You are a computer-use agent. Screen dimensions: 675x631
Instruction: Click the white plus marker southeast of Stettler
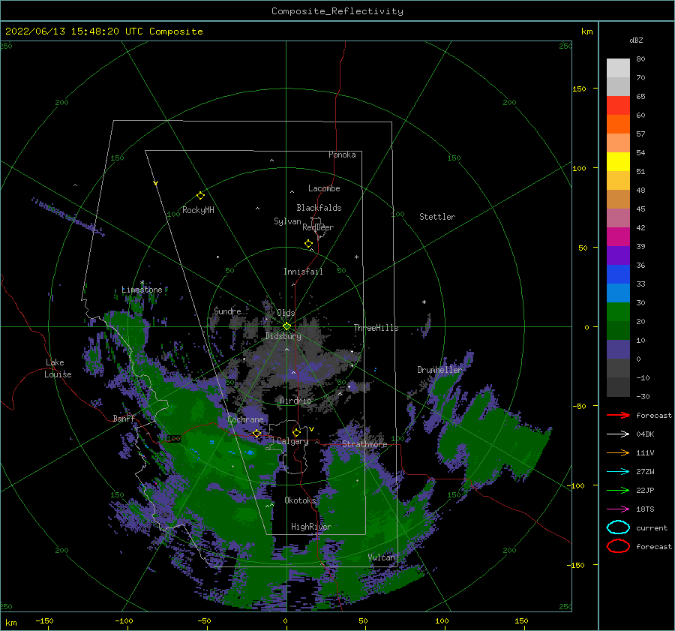(424, 302)
